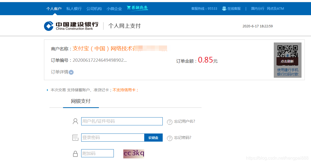Click the keyboard icon beside password field
This screenshot has width=311, height=163.
coord(75,138)
